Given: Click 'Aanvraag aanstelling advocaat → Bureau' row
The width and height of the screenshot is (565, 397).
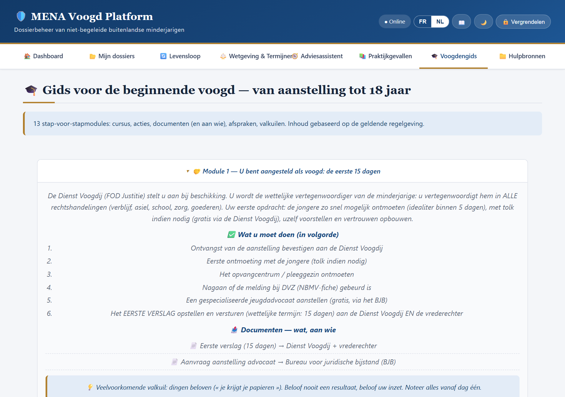Looking at the screenshot, I should tap(282, 362).
